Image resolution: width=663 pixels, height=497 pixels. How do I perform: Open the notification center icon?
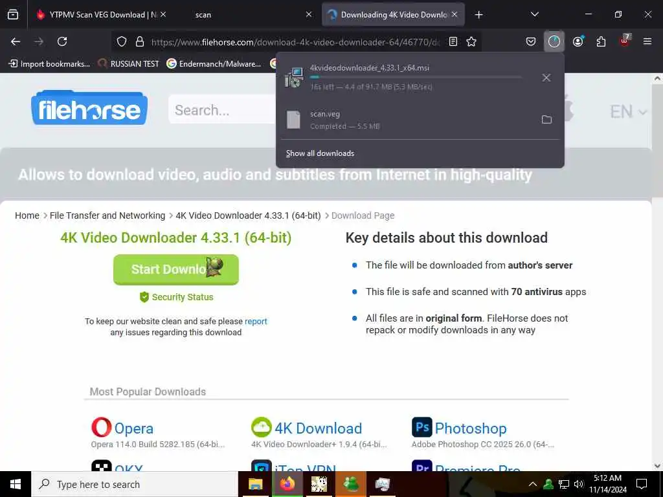point(642,484)
